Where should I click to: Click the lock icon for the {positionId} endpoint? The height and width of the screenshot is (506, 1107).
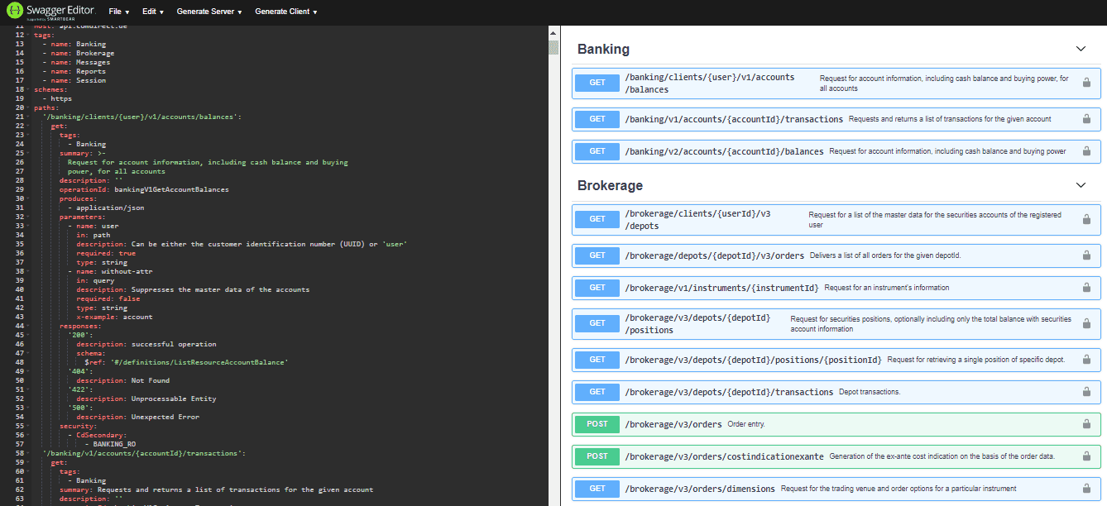click(1086, 360)
